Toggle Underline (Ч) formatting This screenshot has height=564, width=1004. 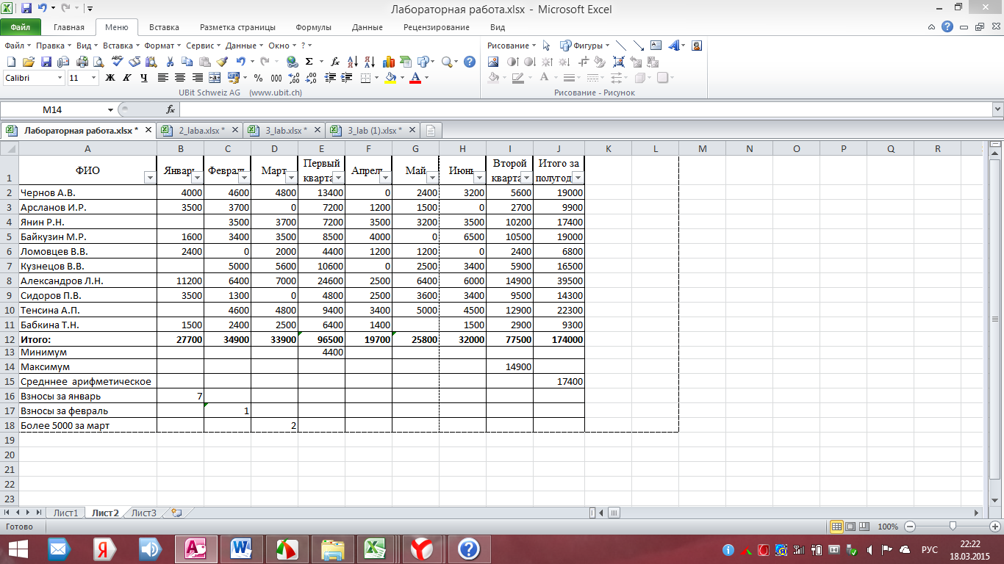point(144,77)
